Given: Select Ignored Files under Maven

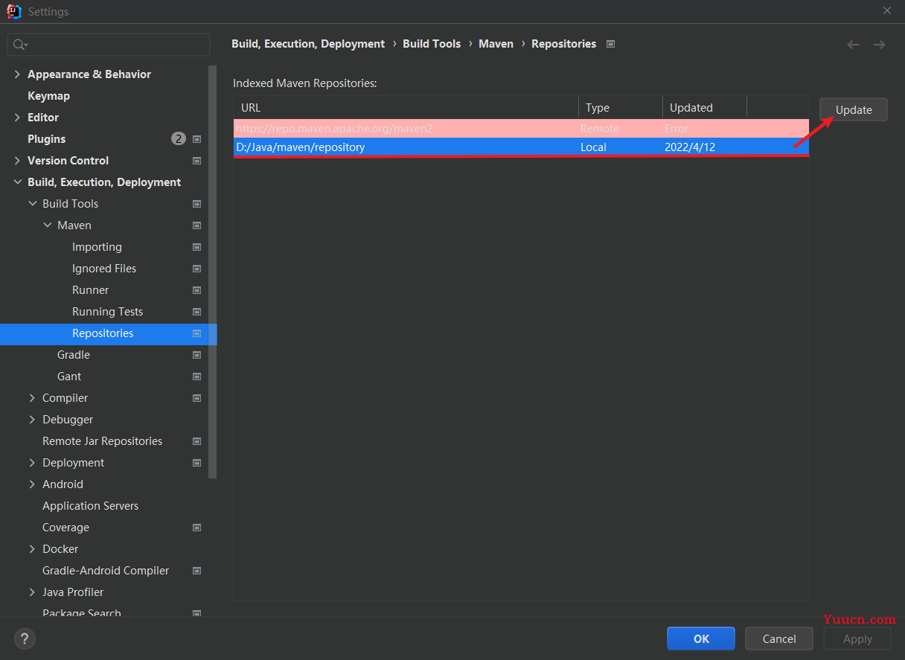Looking at the screenshot, I should [x=104, y=269].
